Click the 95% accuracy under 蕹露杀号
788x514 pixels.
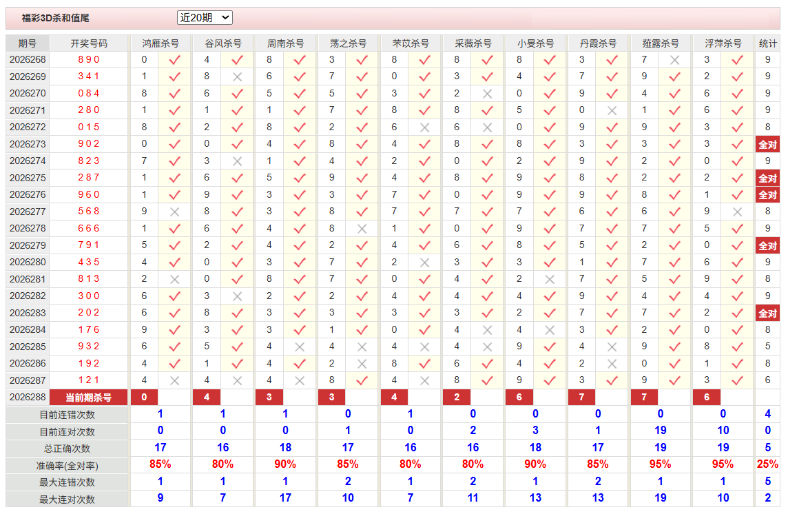(x=661, y=464)
